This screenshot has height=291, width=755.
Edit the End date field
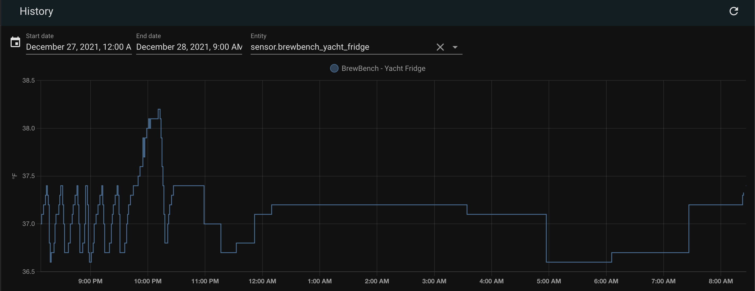coord(189,47)
